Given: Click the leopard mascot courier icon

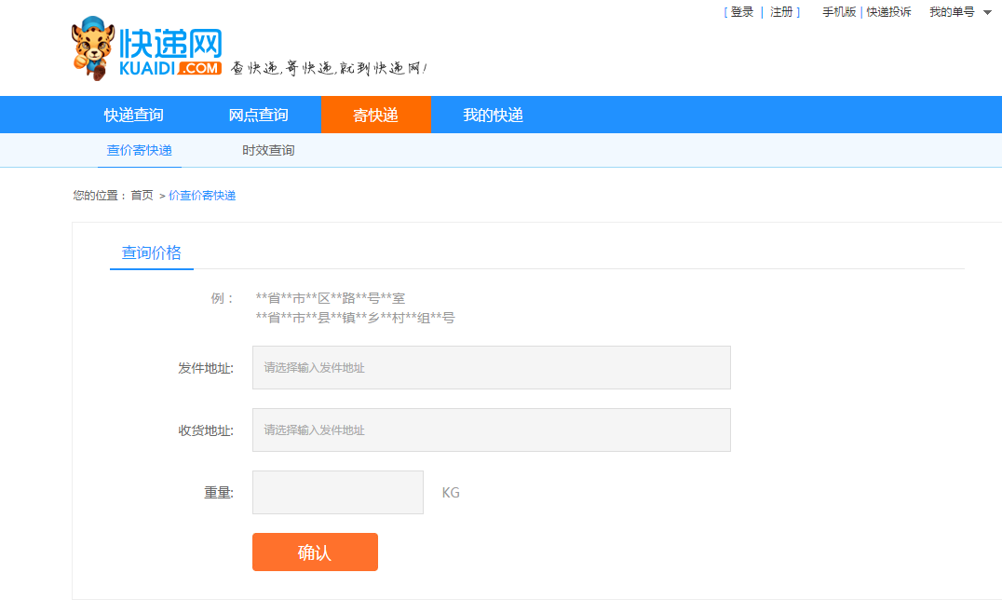Looking at the screenshot, I should point(93,48).
